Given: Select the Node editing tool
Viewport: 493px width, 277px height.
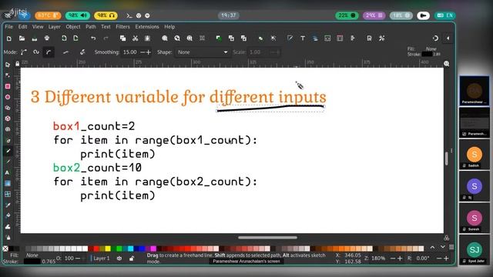Looking at the screenshot, I should point(8,75).
